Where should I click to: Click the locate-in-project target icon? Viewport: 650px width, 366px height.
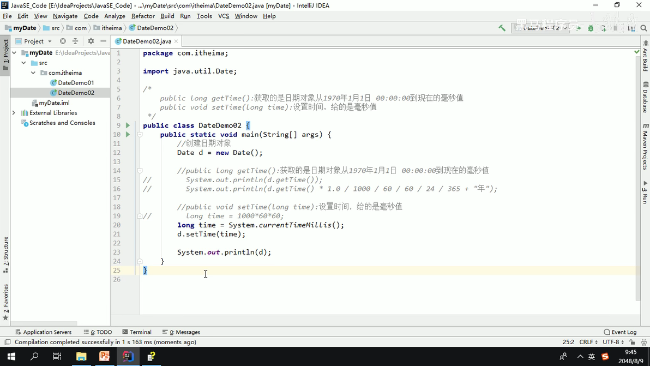[63, 41]
